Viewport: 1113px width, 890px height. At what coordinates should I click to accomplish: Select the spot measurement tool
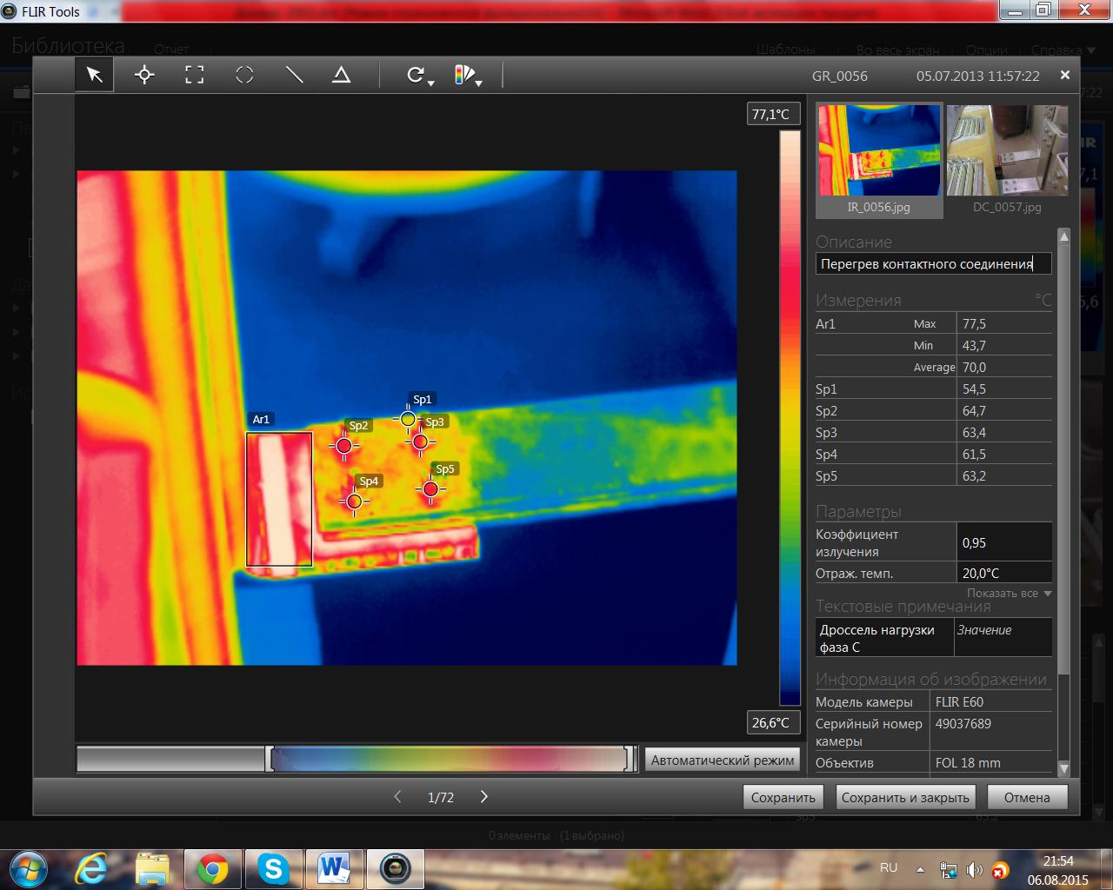pos(144,76)
